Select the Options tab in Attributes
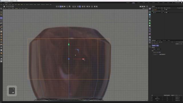The image size is (183, 103). tap(154, 46)
